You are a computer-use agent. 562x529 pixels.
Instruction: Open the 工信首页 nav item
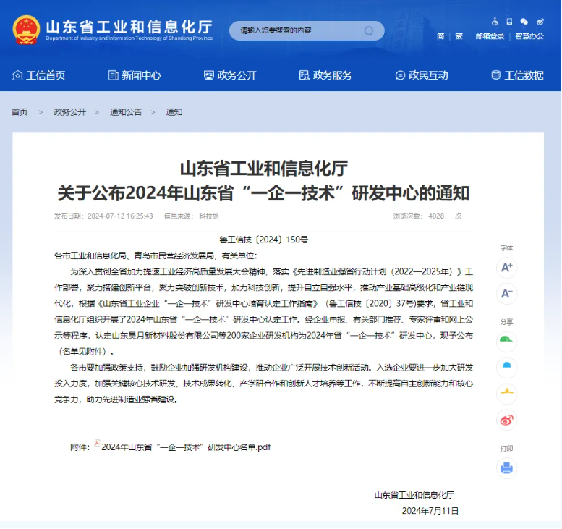point(39,75)
